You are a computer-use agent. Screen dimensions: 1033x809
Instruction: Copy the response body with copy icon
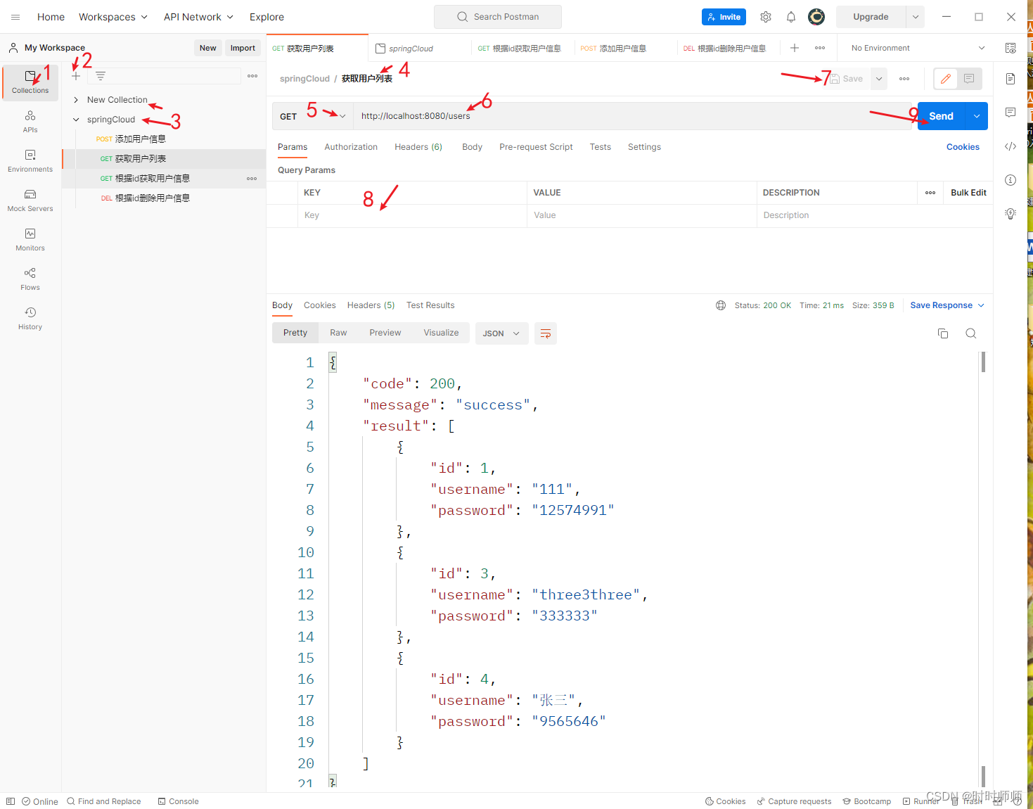coord(943,333)
